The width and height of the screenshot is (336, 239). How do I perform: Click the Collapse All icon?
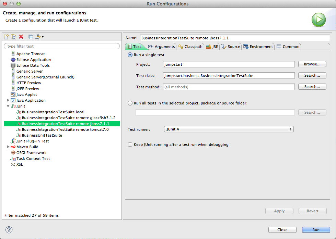click(31, 37)
